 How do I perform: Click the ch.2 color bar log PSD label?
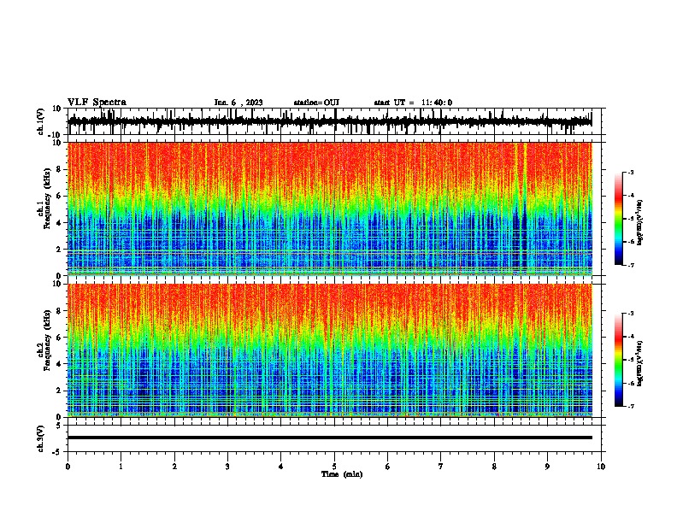click(x=640, y=363)
